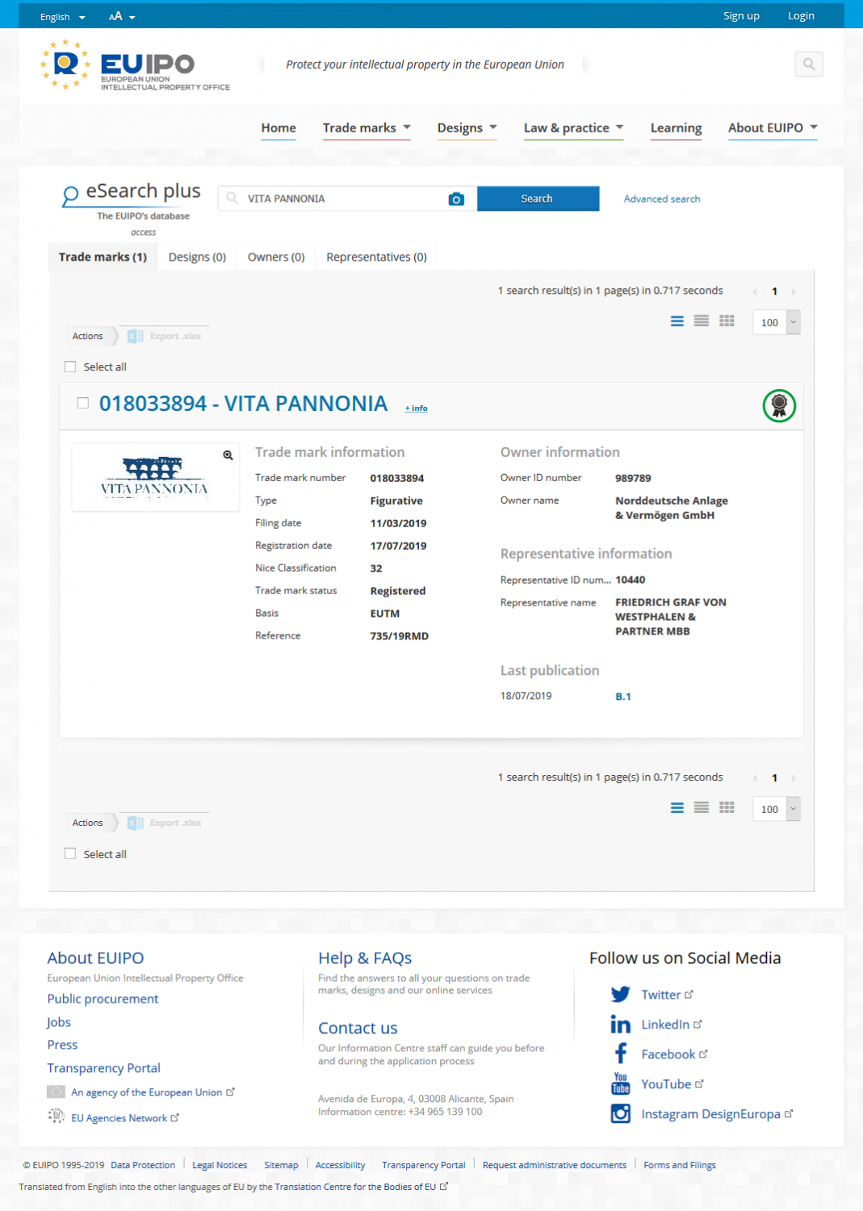This screenshot has height=1211, width=863.
Task: Click the EU Agencies Network logo icon
Action: [56, 1117]
